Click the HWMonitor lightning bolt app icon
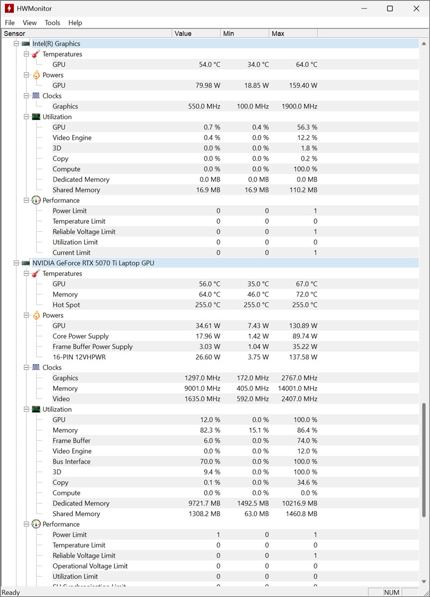The image size is (430, 597). click(9, 8)
